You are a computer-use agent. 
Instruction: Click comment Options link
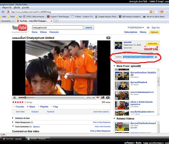click(x=36, y=127)
